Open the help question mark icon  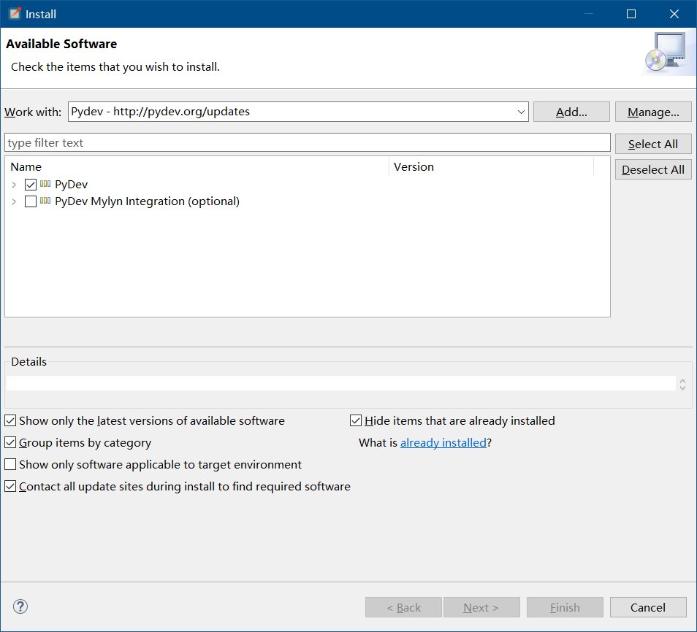pos(20,606)
